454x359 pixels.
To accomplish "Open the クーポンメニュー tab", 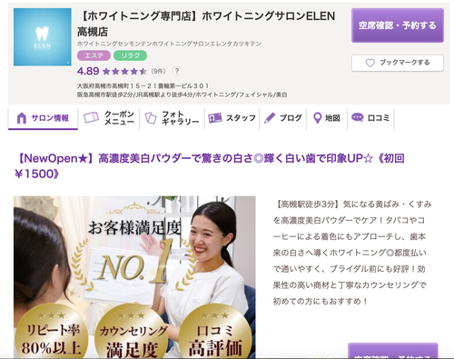I will tap(109, 118).
